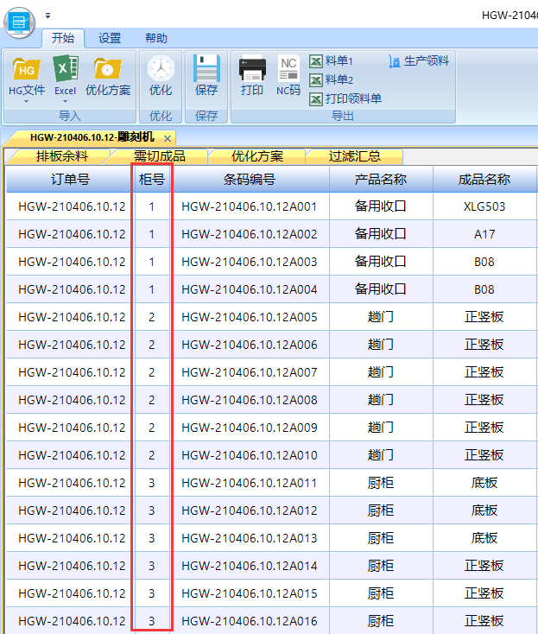Screen dimensions: 538x634
Task: Select barcode cell HGW-210406.10.12A011
Action: (250, 483)
